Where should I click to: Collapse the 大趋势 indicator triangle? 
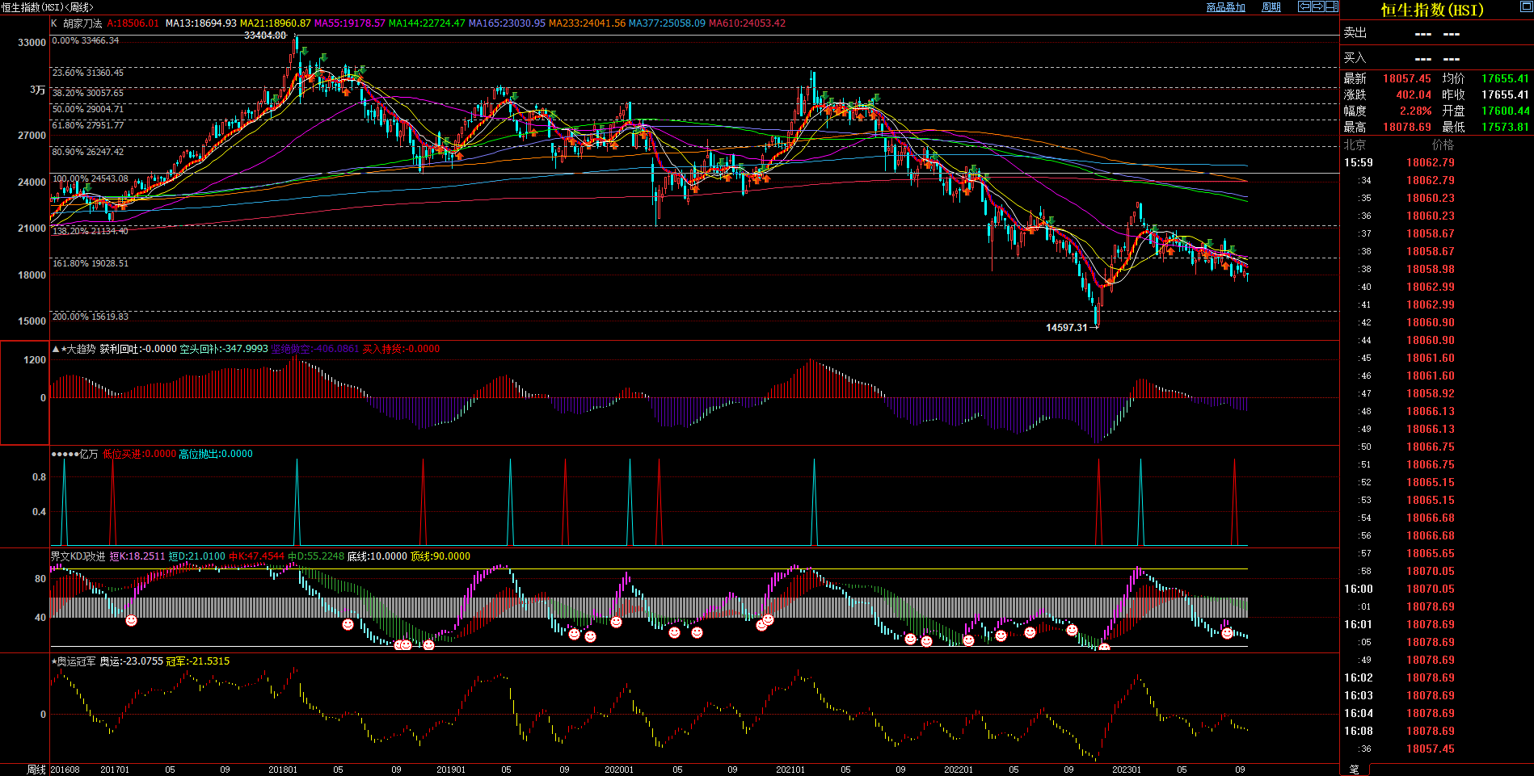tap(56, 349)
